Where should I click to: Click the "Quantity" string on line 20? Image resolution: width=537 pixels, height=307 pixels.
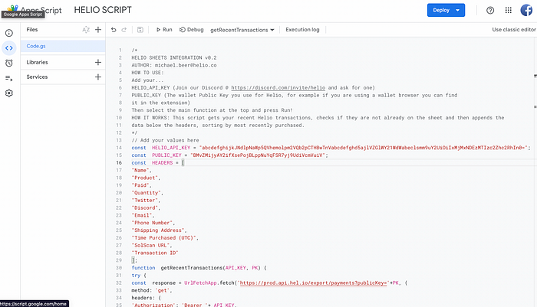(x=147, y=193)
